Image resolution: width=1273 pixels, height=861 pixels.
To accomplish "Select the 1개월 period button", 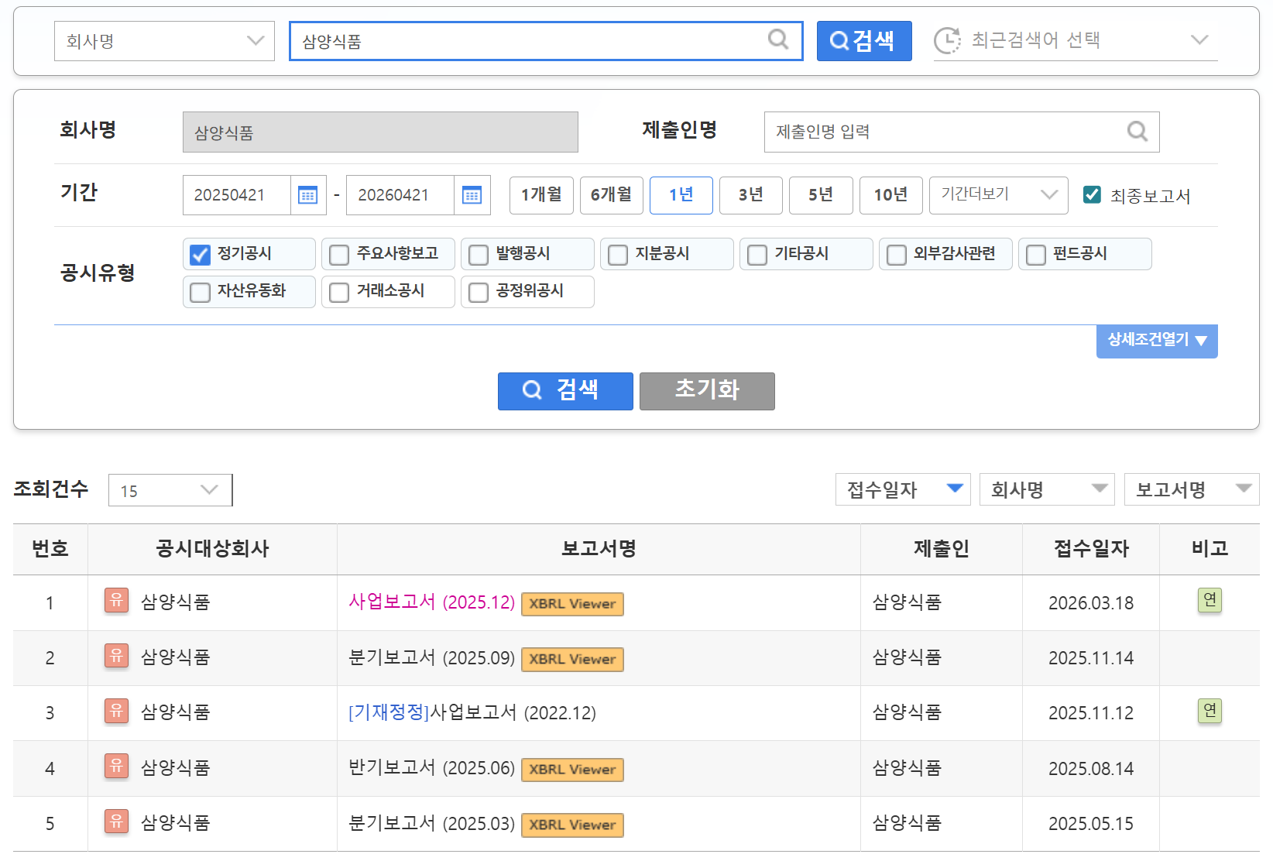I will coord(541,195).
